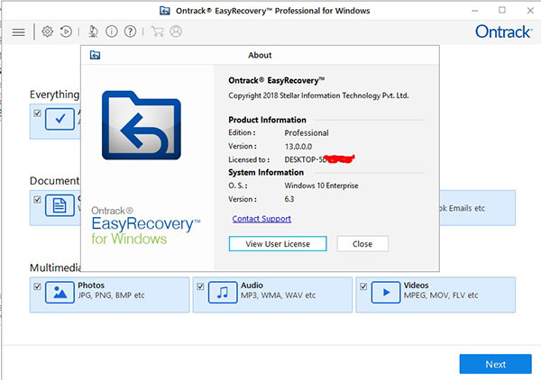
Task: Click the system version value 6.3
Action: [289, 199]
